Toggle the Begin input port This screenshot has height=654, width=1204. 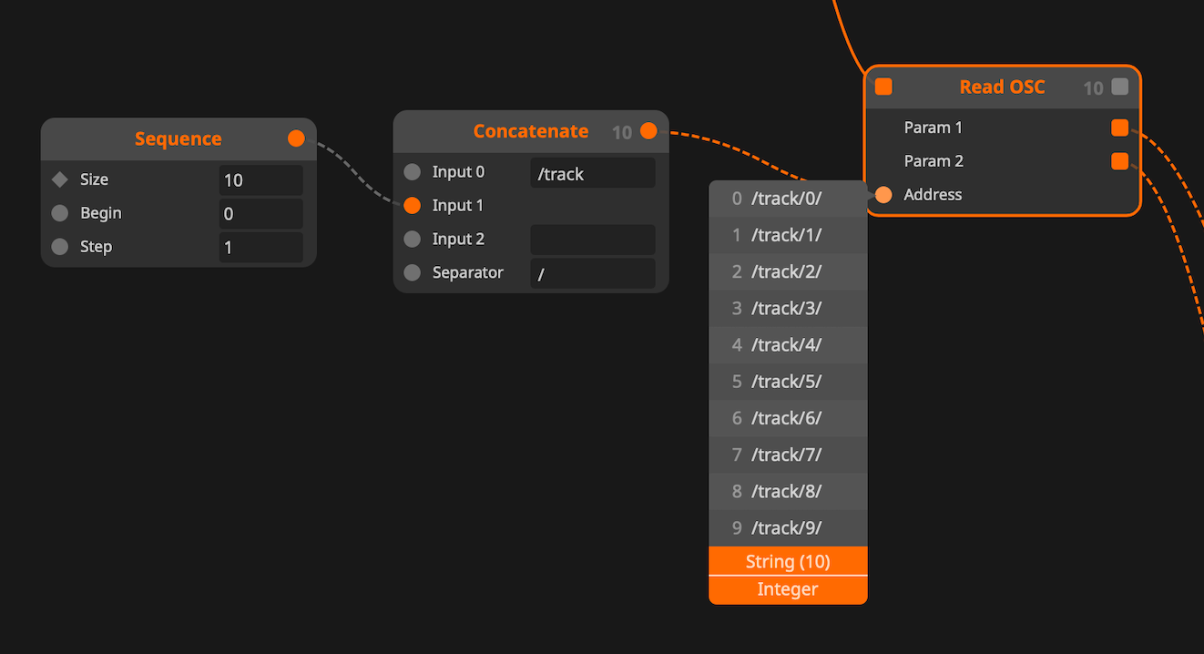click(x=60, y=213)
